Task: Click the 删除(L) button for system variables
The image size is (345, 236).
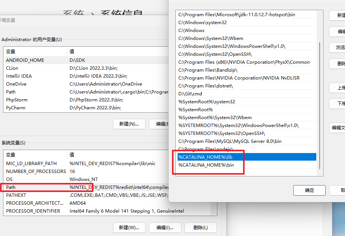Action: 200,228
